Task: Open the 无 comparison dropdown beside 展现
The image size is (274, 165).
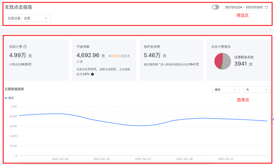Action: coord(257,89)
